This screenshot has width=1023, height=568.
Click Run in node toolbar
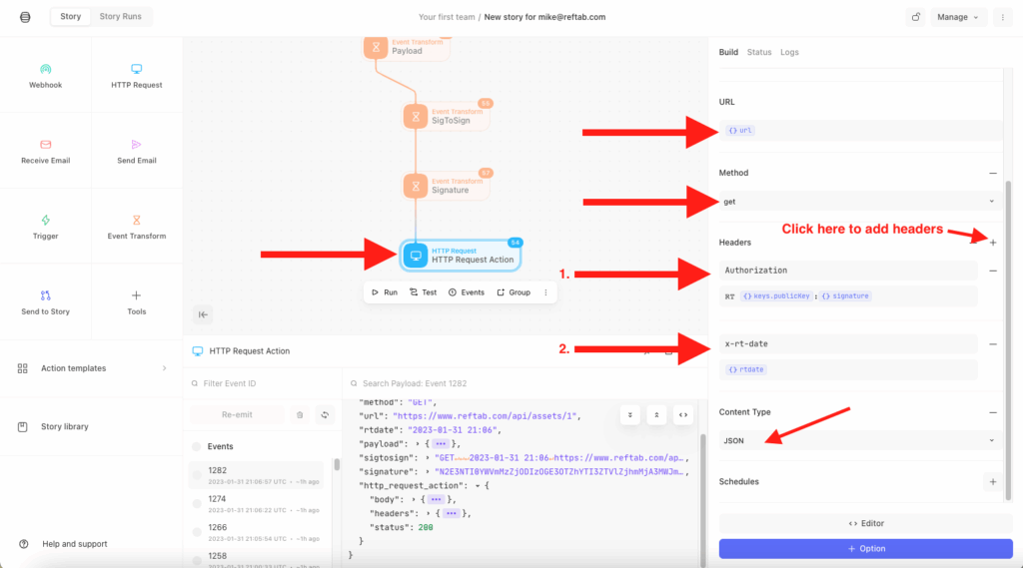point(385,292)
